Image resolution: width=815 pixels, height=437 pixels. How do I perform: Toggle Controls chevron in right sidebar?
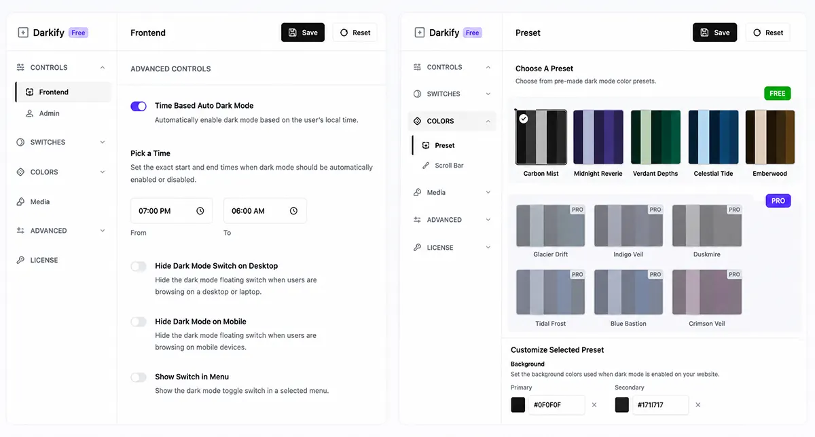pos(488,67)
